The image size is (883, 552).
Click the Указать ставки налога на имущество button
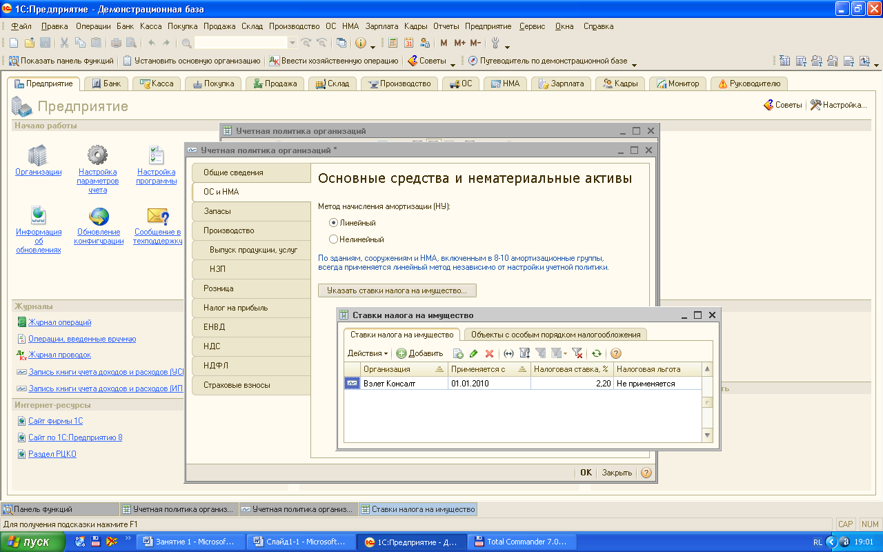397,290
